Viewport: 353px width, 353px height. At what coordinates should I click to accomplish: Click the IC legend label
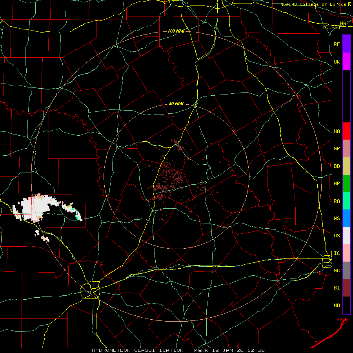tap(337, 253)
